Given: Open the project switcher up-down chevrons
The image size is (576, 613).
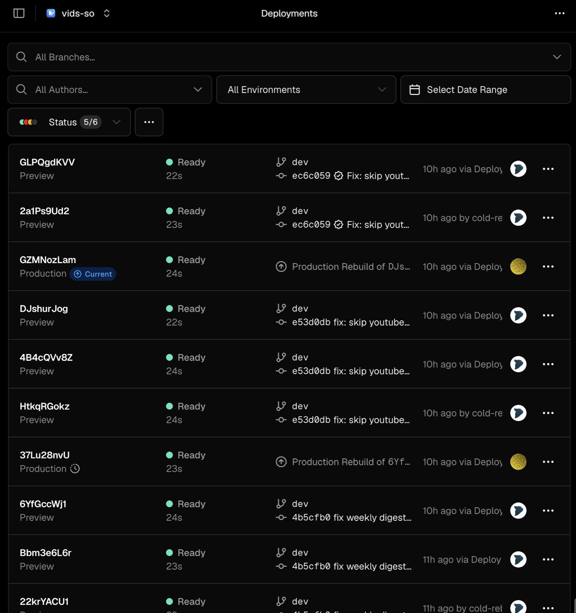Looking at the screenshot, I should [x=107, y=13].
